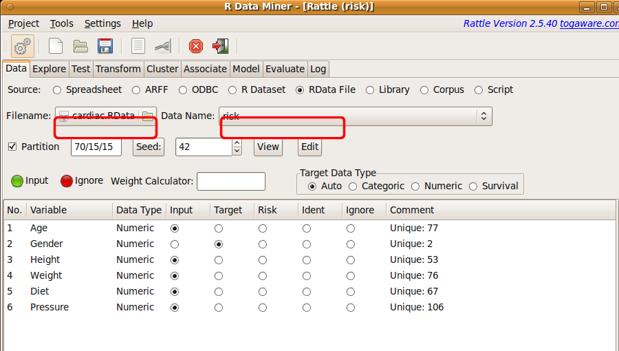Switch to the Model tab
Viewport: 619px width, 351px height.
click(246, 69)
